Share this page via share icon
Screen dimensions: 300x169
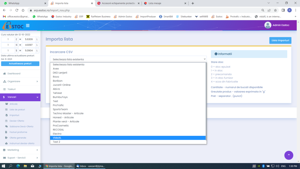pyautogui.click(x=269, y=10)
